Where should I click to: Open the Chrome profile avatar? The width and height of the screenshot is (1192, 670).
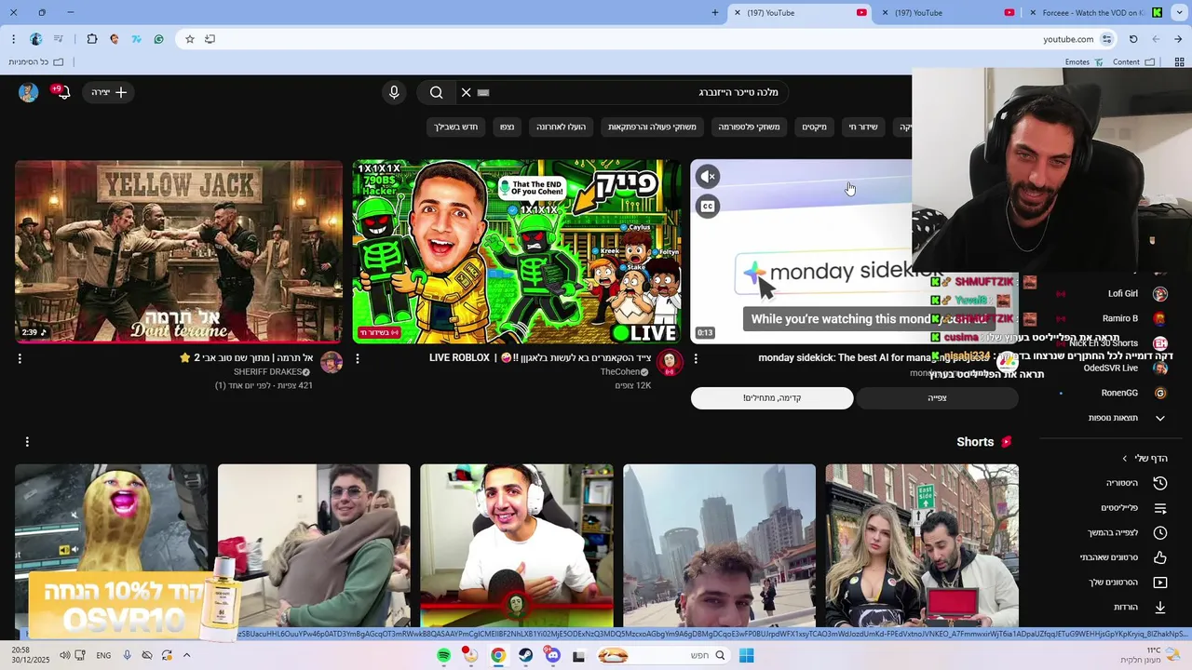click(x=35, y=39)
